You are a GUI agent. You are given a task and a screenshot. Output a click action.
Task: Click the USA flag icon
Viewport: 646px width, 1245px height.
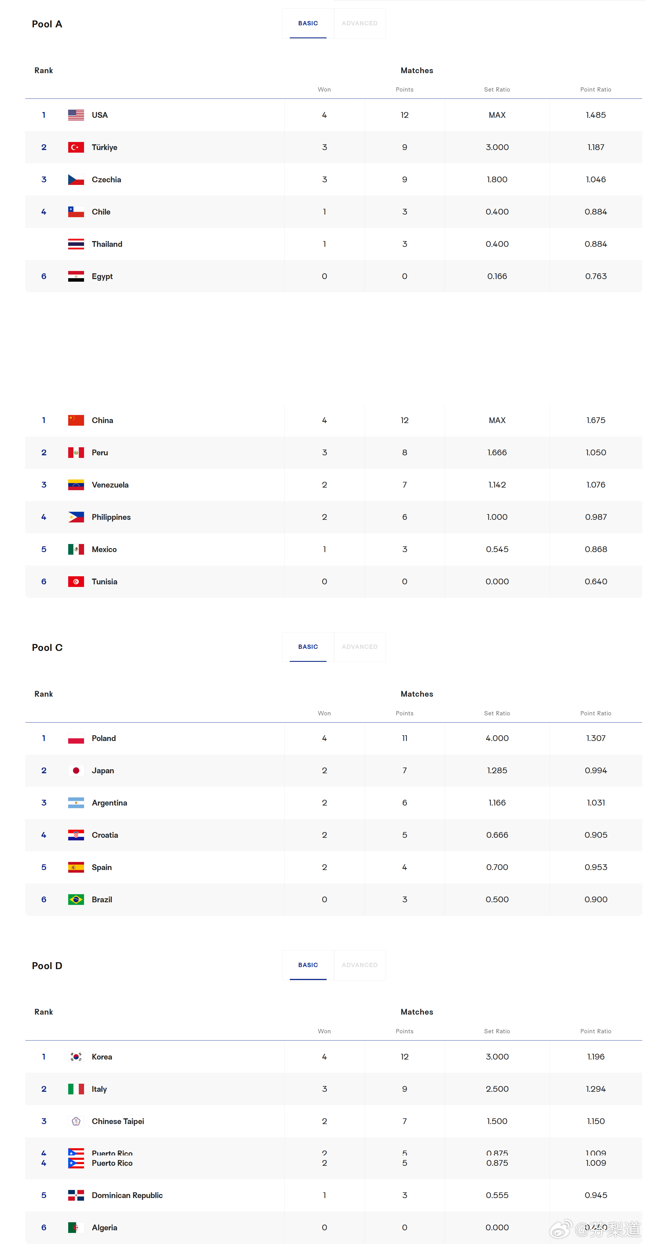[x=76, y=115]
